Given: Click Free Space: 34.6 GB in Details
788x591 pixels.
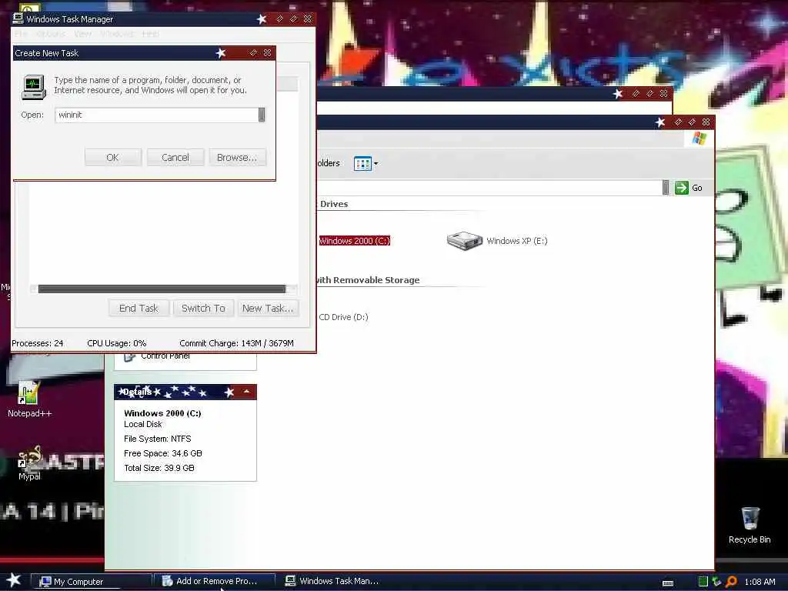Looking at the screenshot, I should click(x=163, y=453).
